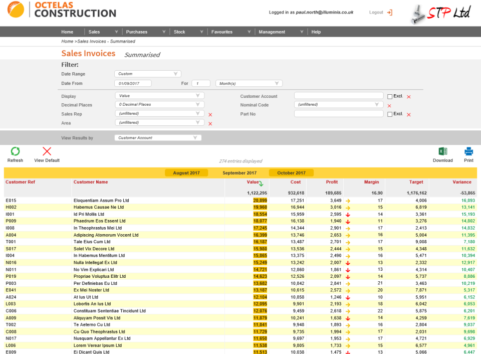Screen dimensions: 481x354
Task: Open the Help menu item
Action: (x=316, y=32)
